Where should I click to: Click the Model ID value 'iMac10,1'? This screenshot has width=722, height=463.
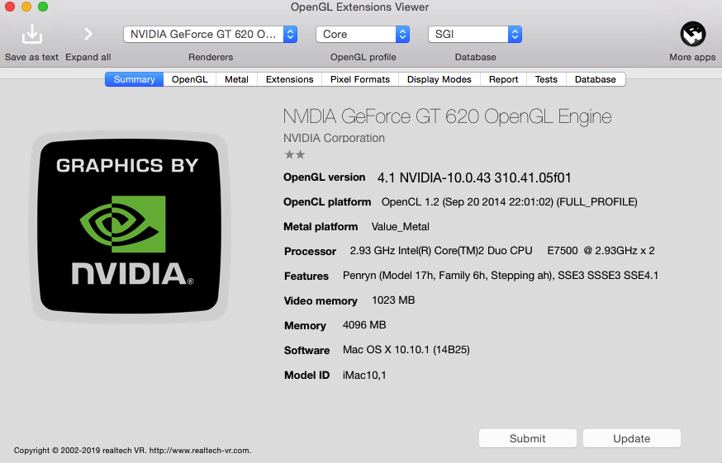click(364, 375)
